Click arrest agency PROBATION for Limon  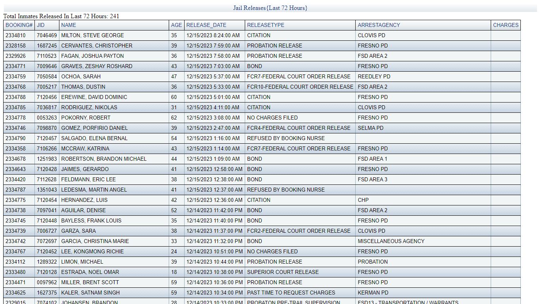pos(373,262)
